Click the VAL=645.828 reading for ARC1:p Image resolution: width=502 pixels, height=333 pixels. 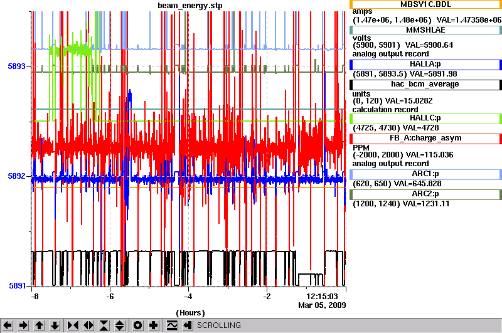tap(417, 184)
